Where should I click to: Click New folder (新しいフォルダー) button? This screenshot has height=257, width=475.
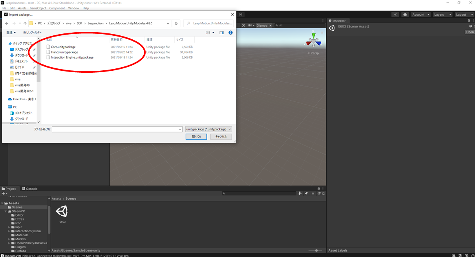[32, 33]
